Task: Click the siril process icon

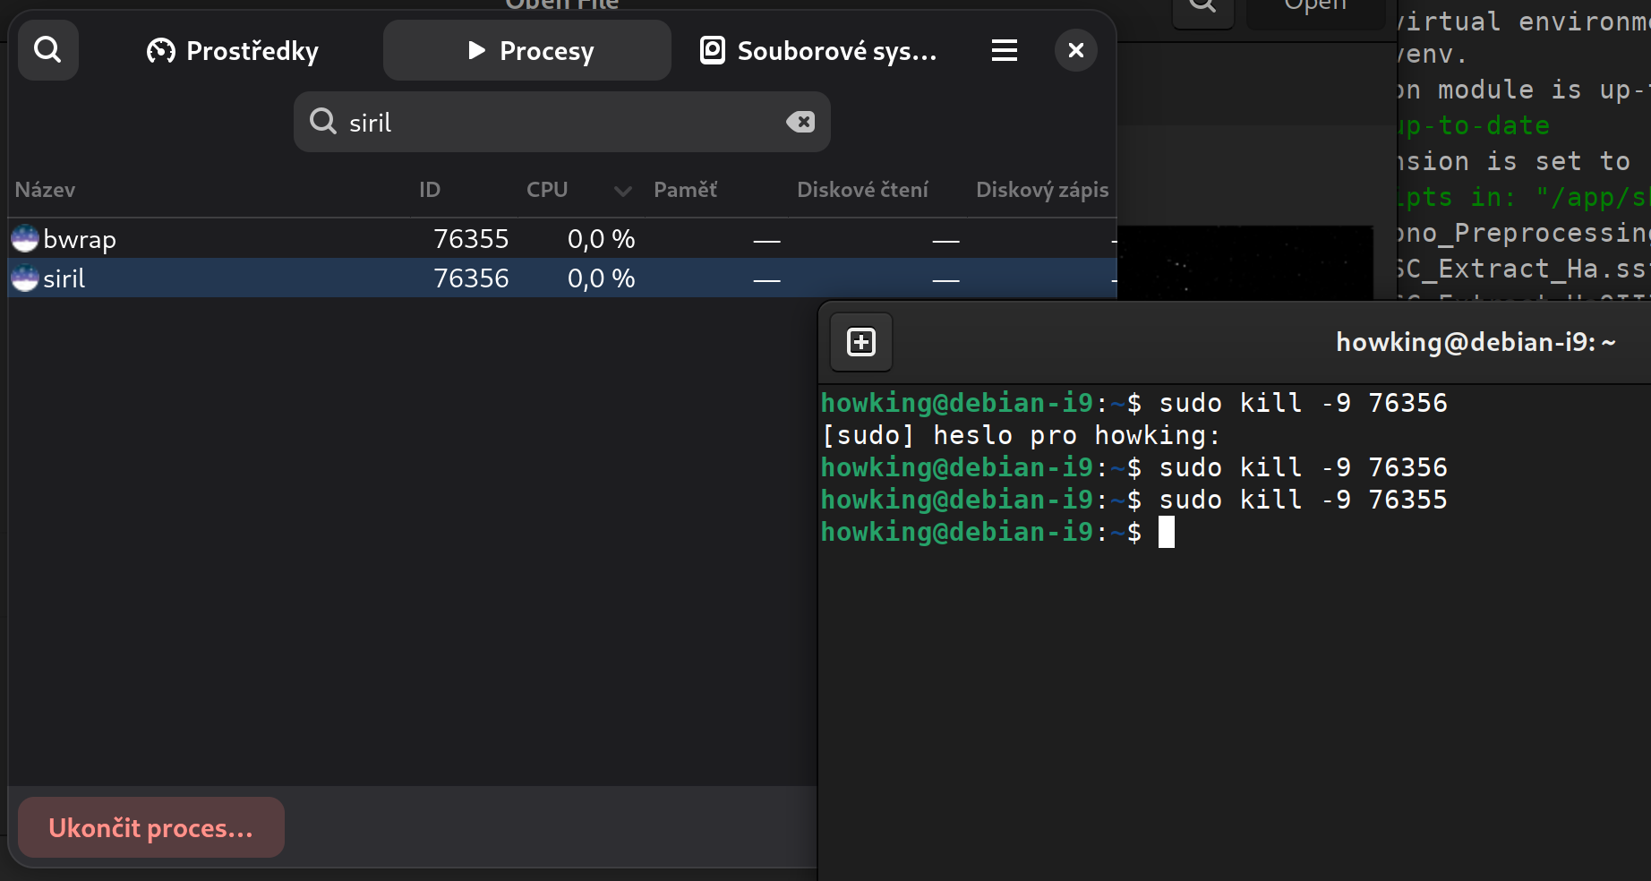Action: [x=25, y=278]
